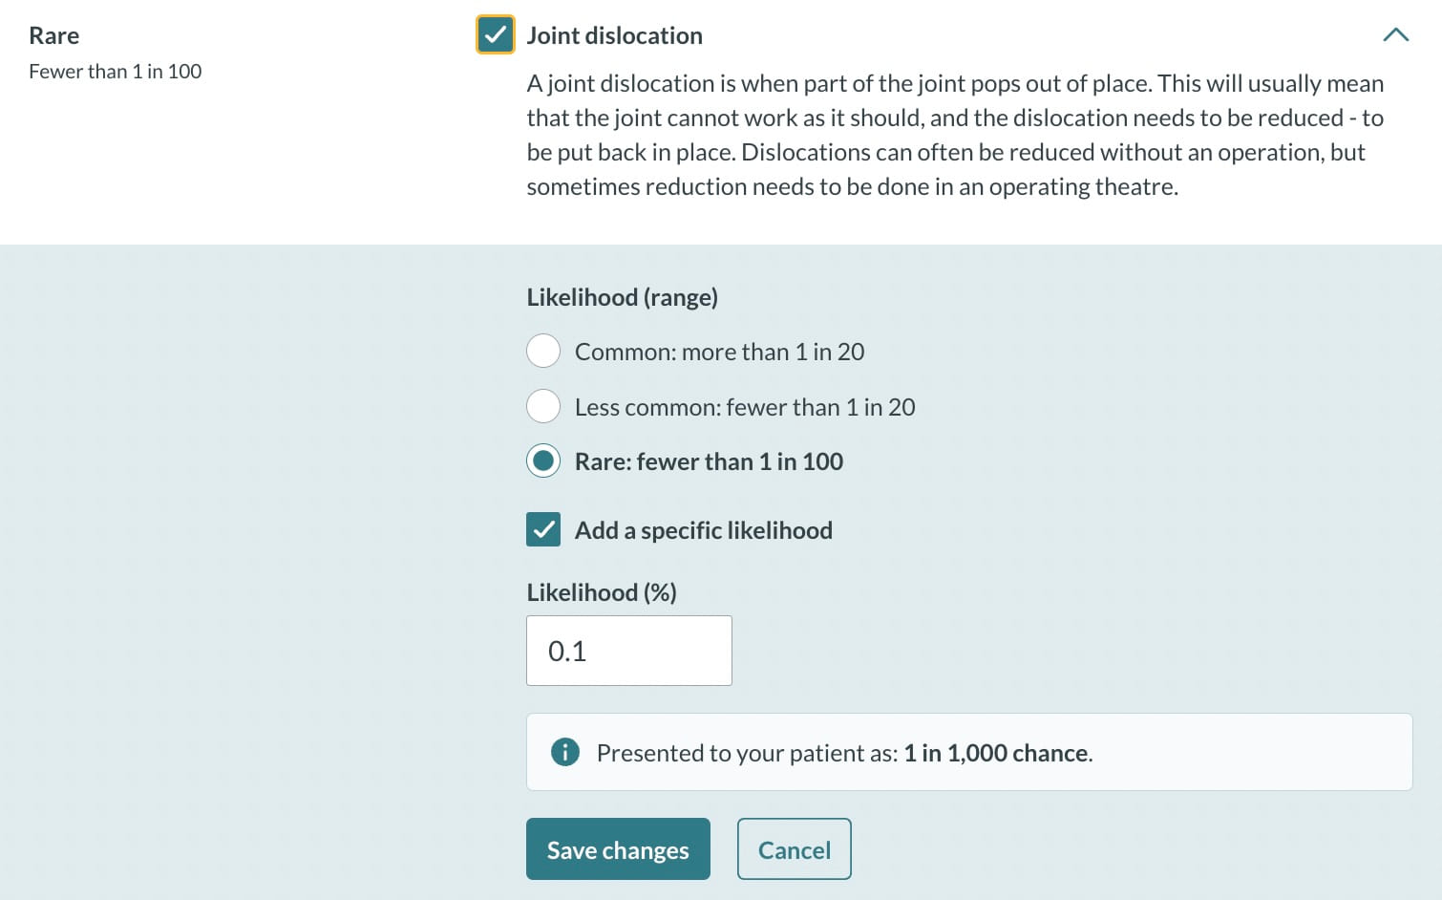Image resolution: width=1442 pixels, height=900 pixels.
Task: Click the Common option's label text
Action: 718,351
